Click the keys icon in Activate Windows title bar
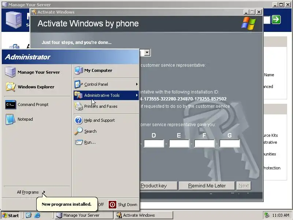This screenshot has width=293, height=220. coord(34,12)
